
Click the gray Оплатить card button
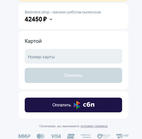(73, 75)
